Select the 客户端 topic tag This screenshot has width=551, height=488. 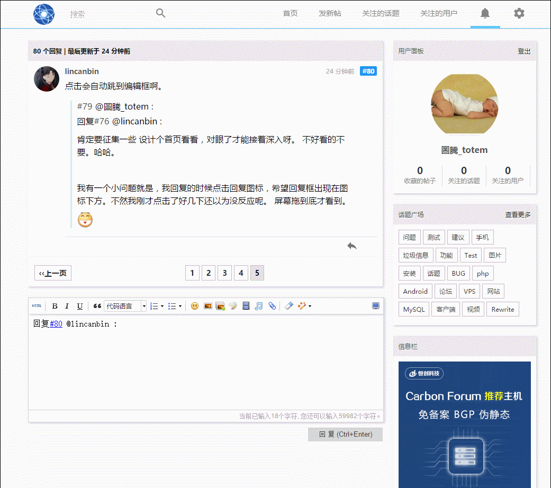(446, 309)
